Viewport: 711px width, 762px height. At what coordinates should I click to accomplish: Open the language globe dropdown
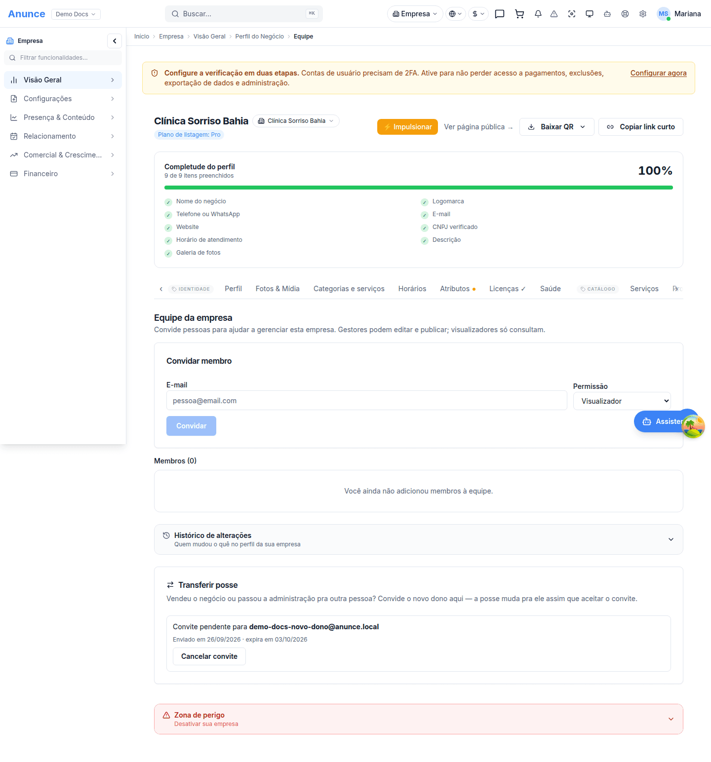456,14
